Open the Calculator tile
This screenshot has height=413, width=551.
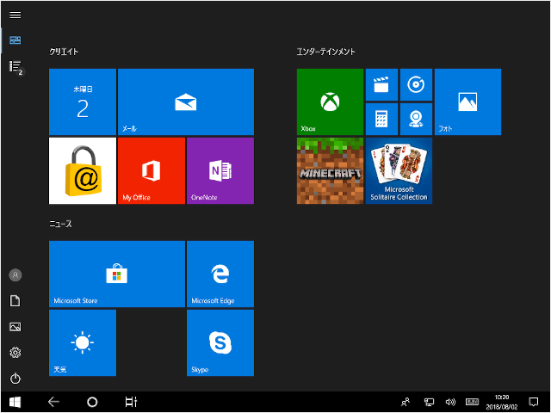(x=381, y=119)
